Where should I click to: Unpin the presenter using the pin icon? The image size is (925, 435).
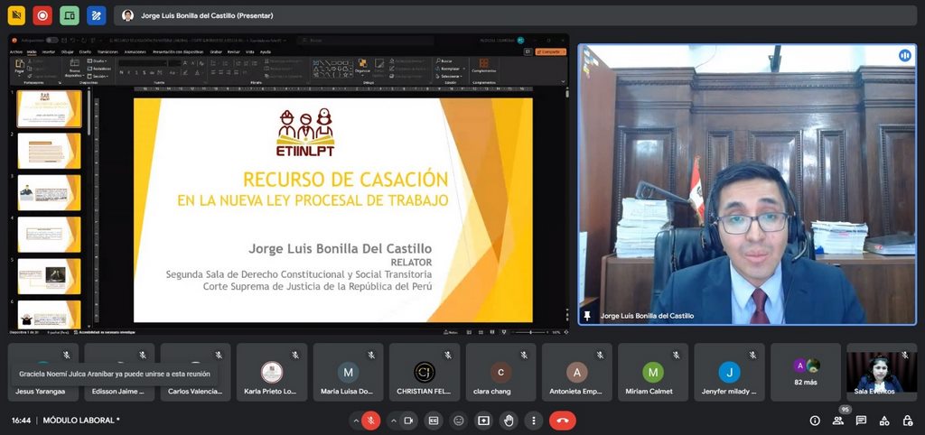587,316
